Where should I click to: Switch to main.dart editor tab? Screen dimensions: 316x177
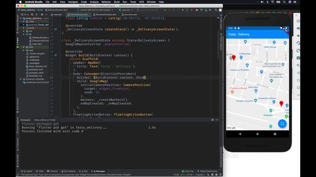point(56,14)
